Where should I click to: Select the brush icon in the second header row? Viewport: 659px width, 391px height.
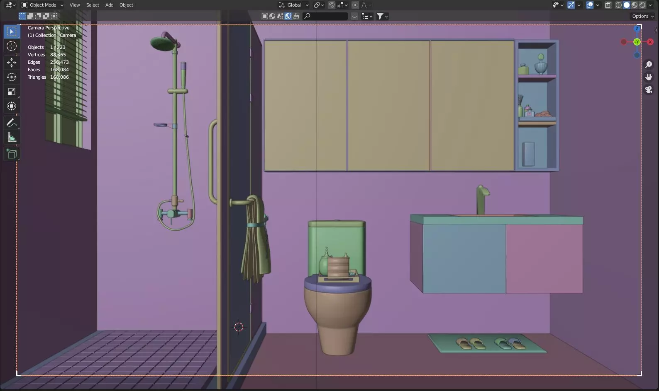(x=296, y=16)
